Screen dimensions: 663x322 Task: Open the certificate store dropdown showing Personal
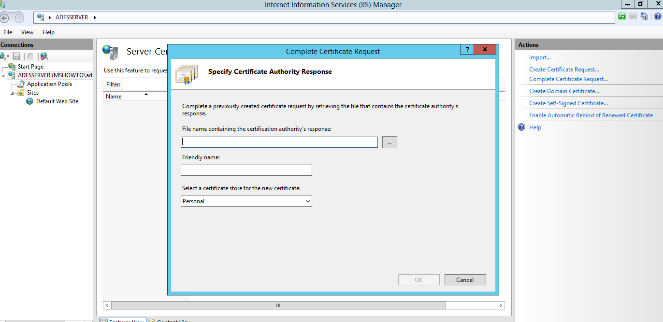click(x=246, y=201)
